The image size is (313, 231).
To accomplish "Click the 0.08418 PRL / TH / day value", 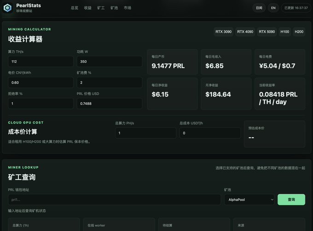I will pyautogui.click(x=278, y=98).
